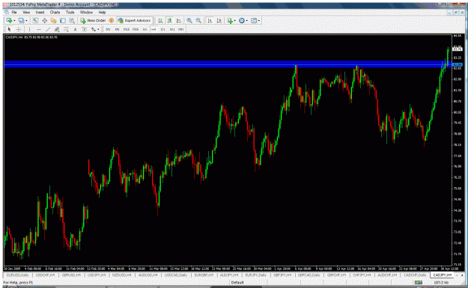The width and height of the screenshot is (468, 288).
Task: Switch to the NZDUSD,H4 chart tab
Action: click(x=122, y=275)
